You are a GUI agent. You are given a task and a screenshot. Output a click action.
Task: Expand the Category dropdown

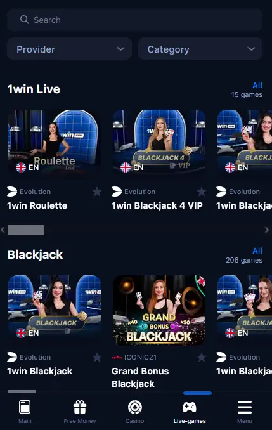tap(200, 49)
